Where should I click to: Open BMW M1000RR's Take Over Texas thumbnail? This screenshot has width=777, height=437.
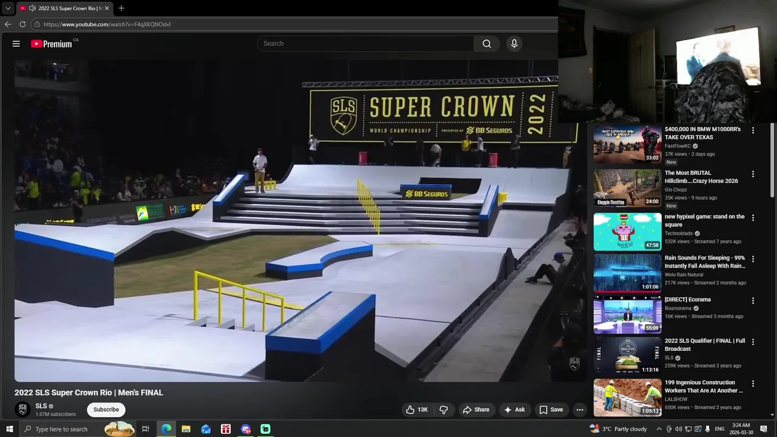coord(628,144)
